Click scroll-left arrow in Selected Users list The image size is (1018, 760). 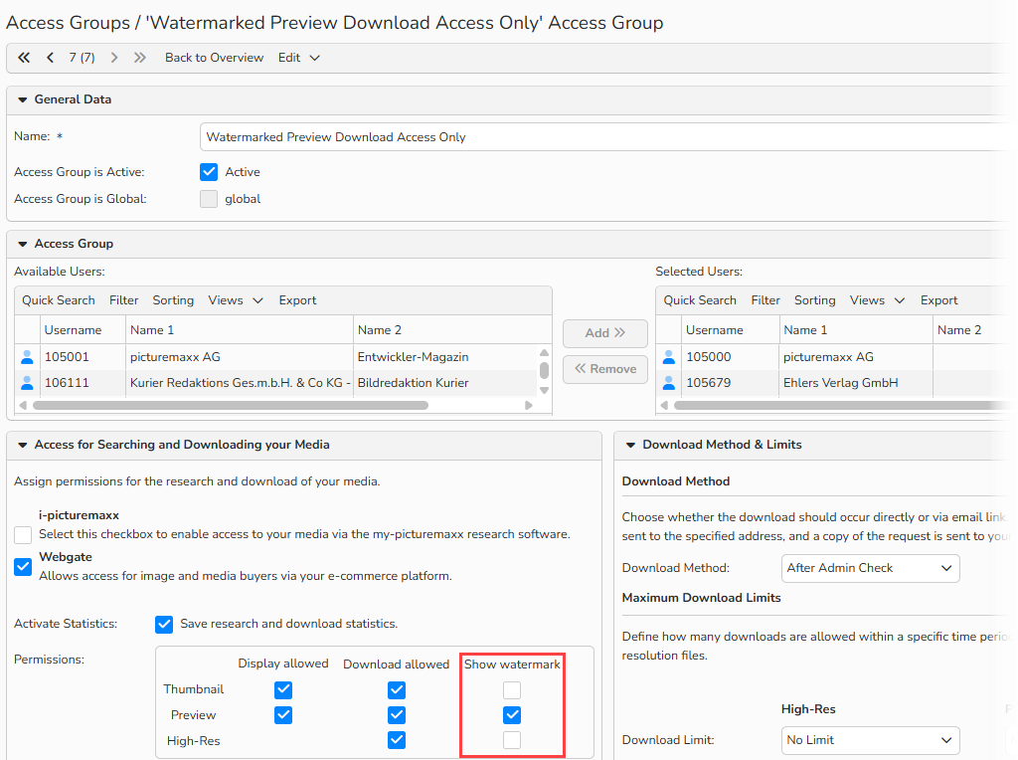[664, 405]
